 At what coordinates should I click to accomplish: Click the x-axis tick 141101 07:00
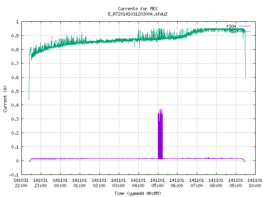(x=196, y=183)
